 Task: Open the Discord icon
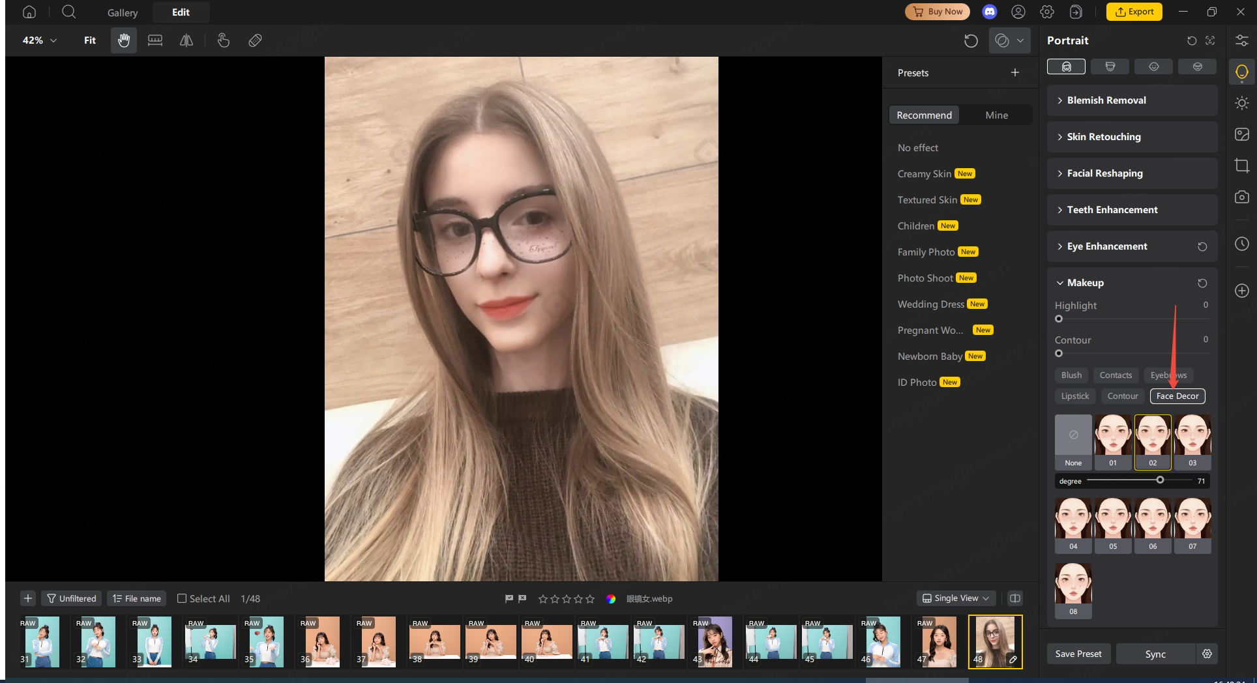[990, 12]
